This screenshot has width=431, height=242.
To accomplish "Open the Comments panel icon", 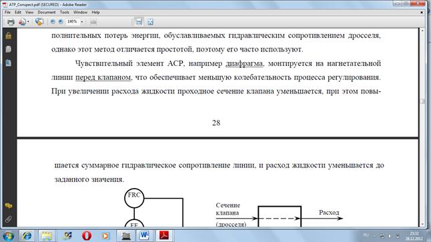I will click(x=8, y=206).
